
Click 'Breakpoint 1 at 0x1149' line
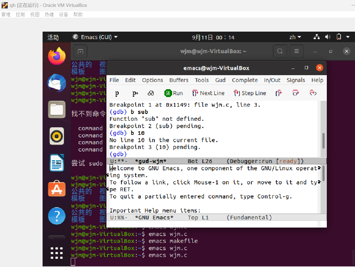point(185,105)
